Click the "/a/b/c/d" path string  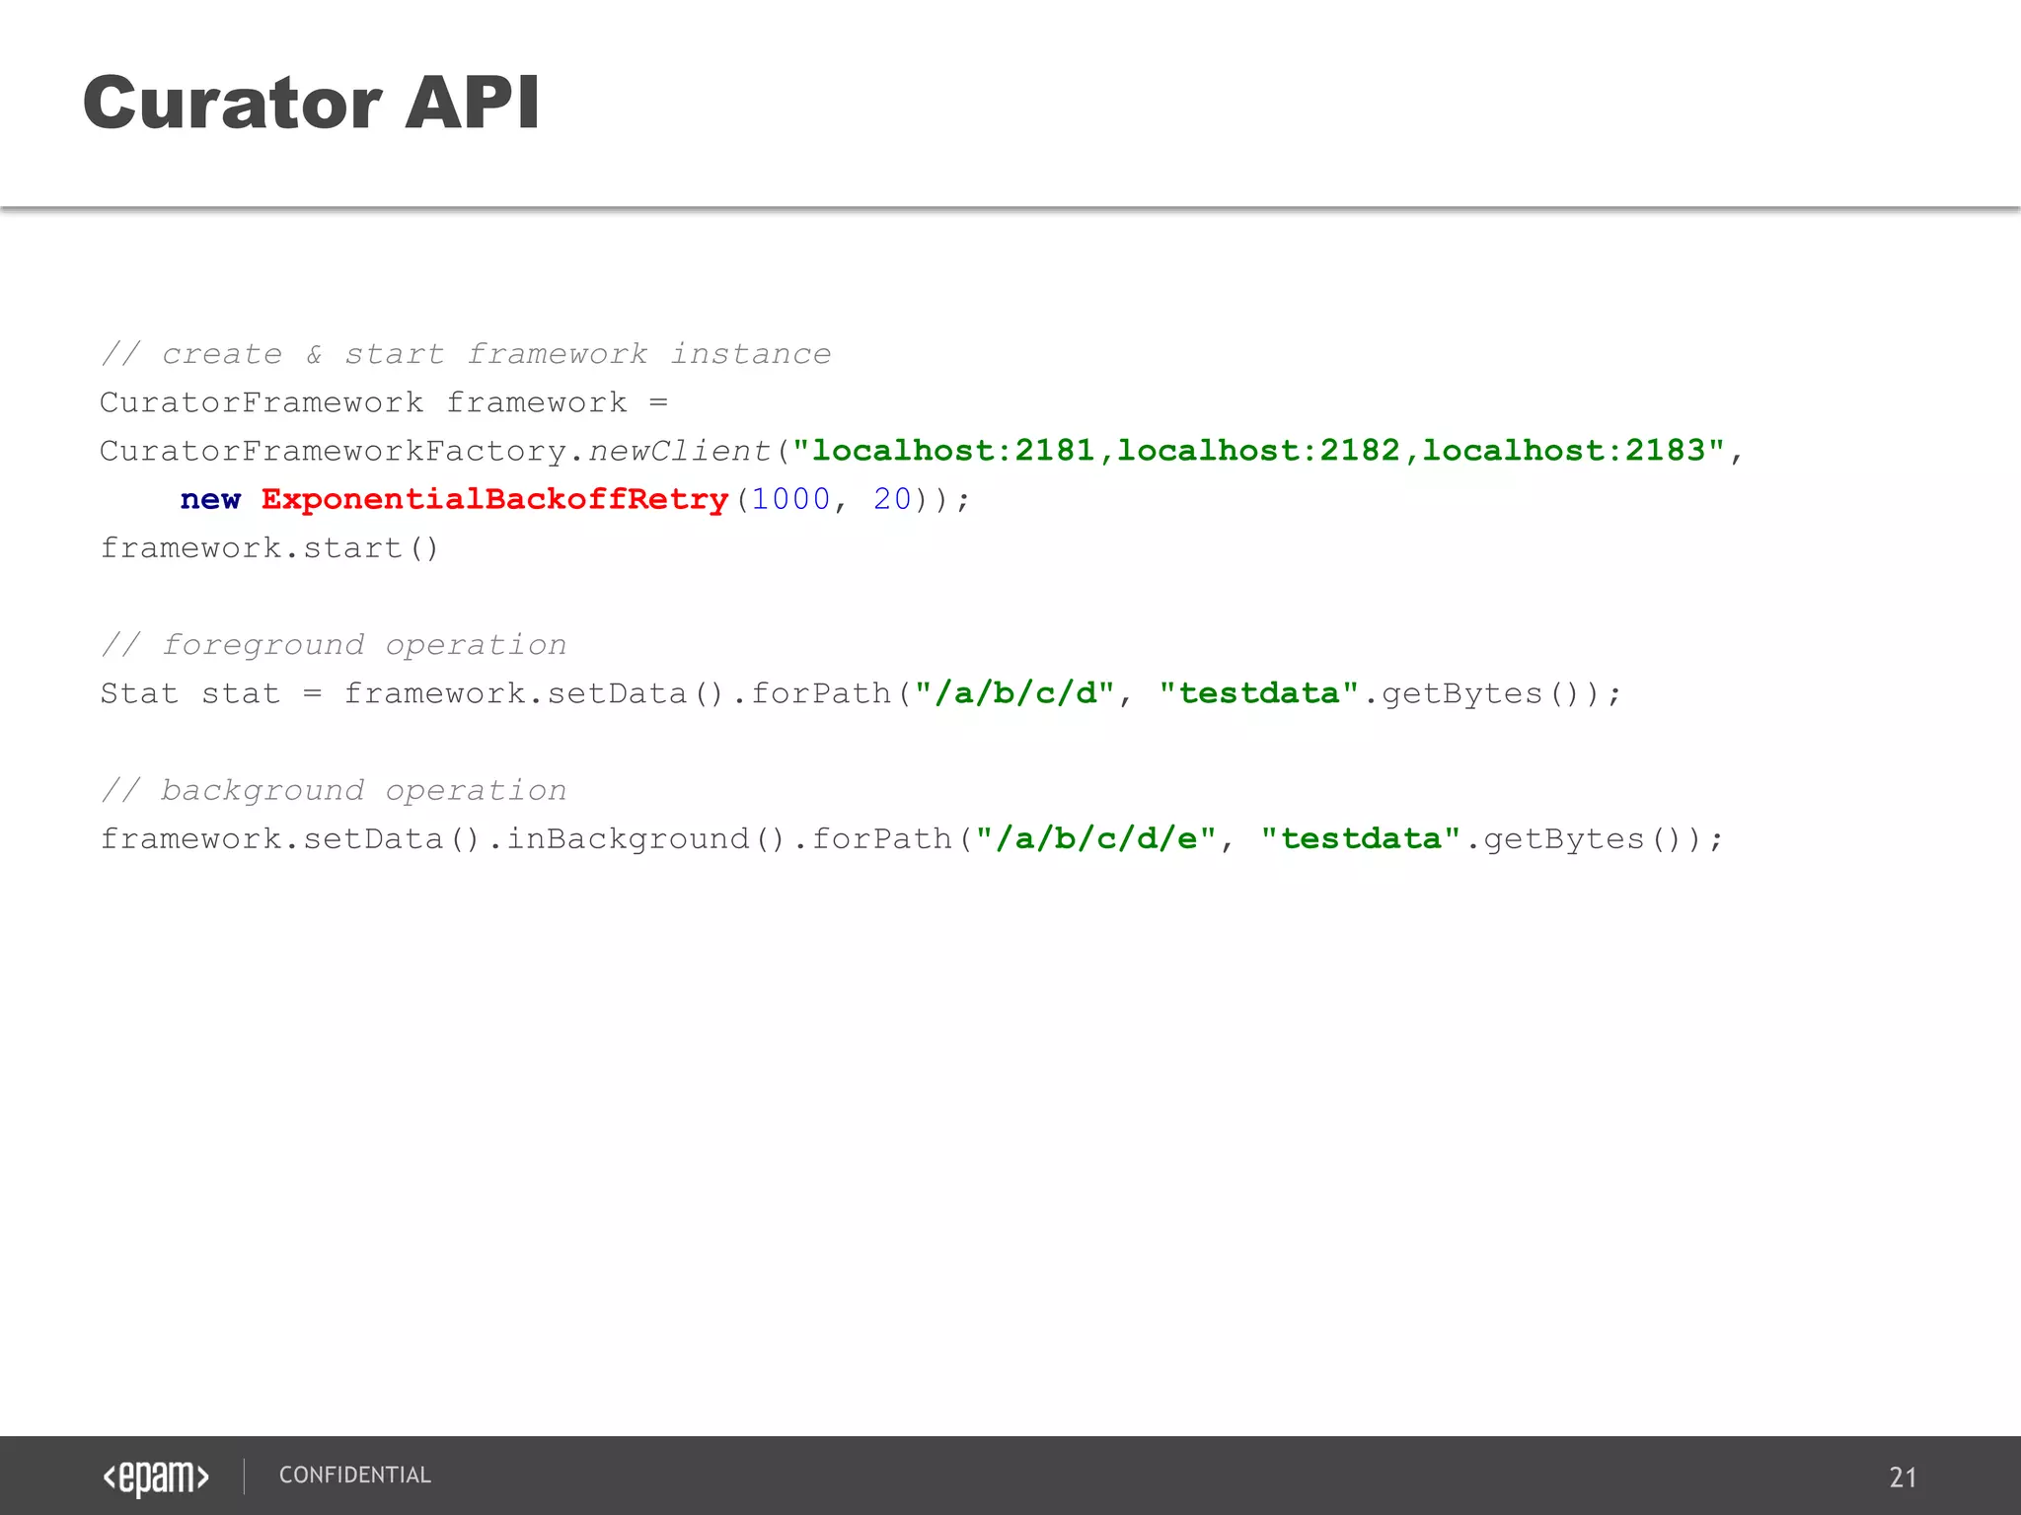point(1014,693)
